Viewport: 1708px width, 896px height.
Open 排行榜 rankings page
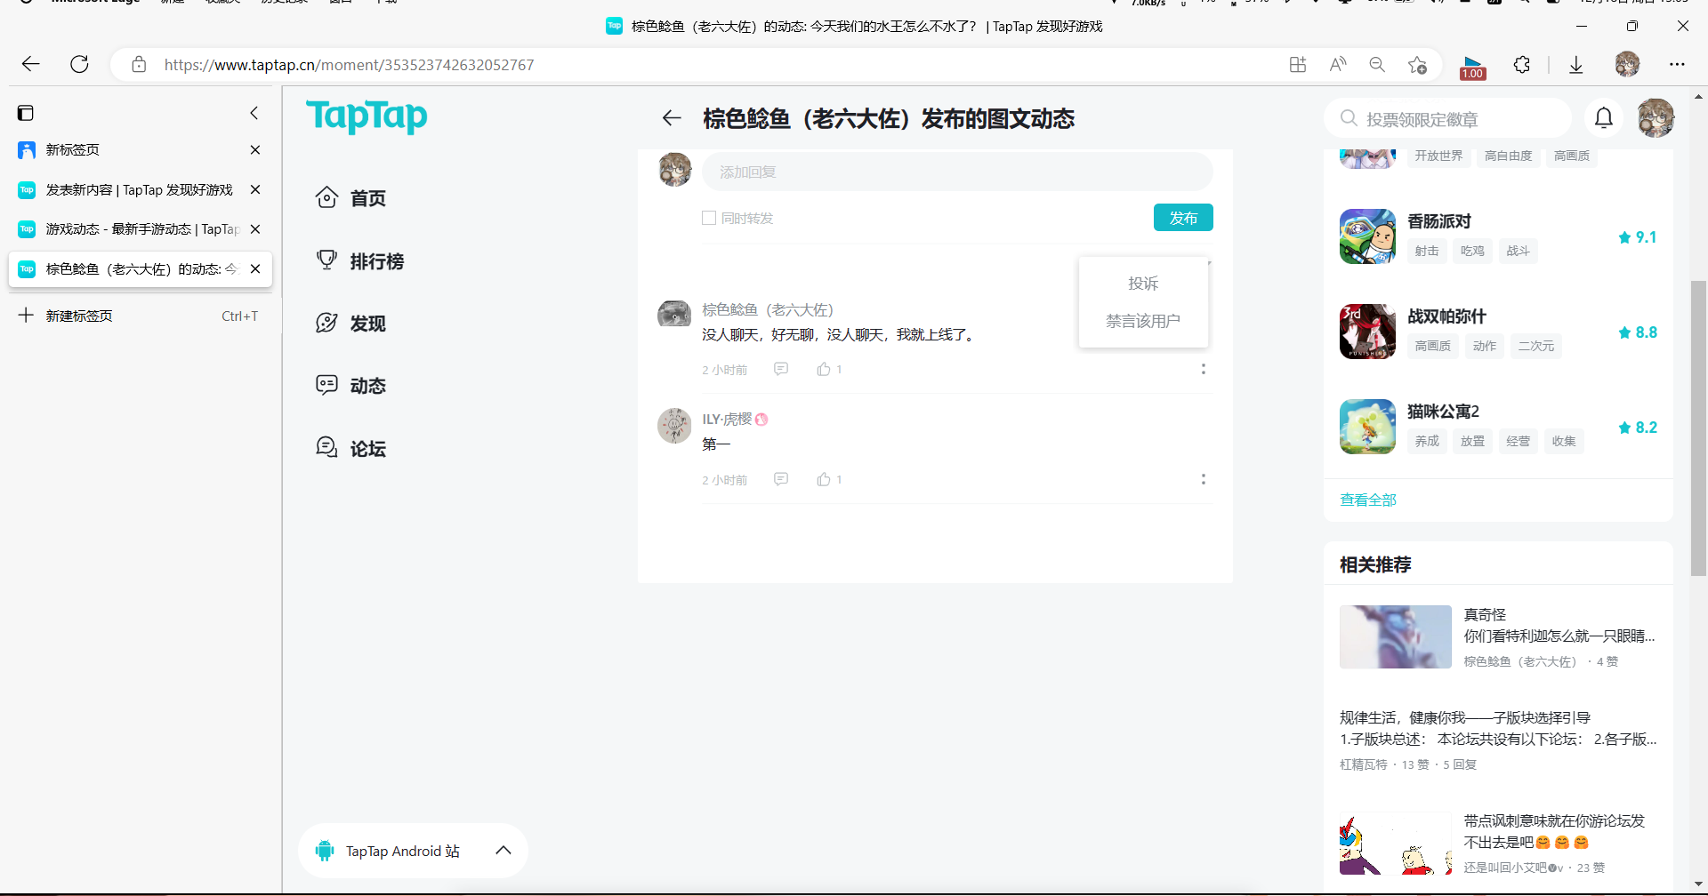[x=360, y=260]
